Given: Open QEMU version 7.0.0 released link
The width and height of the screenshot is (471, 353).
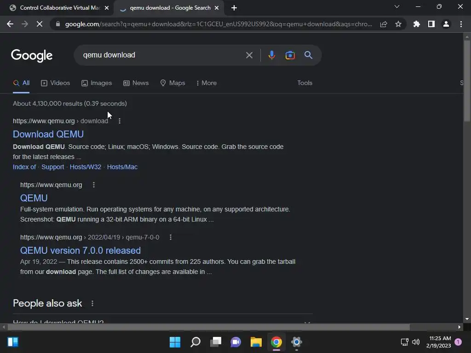Looking at the screenshot, I should [80, 251].
